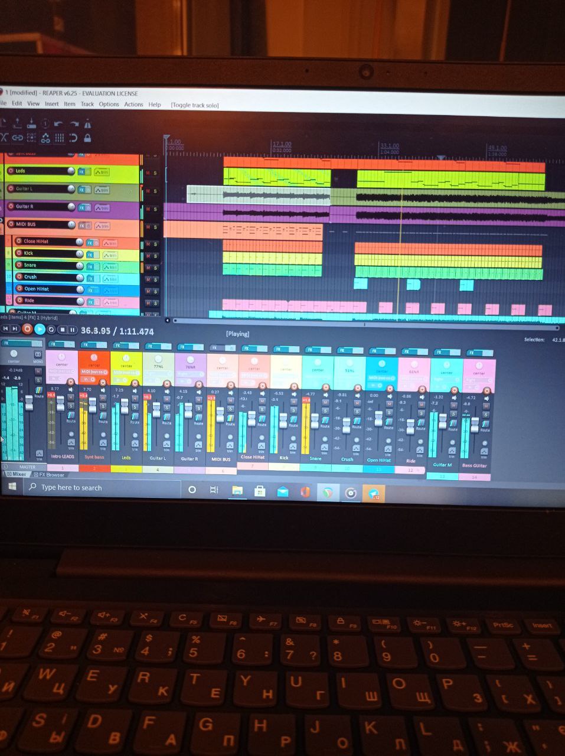565x756 pixels.
Task: Mute the Leds track in track panel
Action: pos(148,172)
